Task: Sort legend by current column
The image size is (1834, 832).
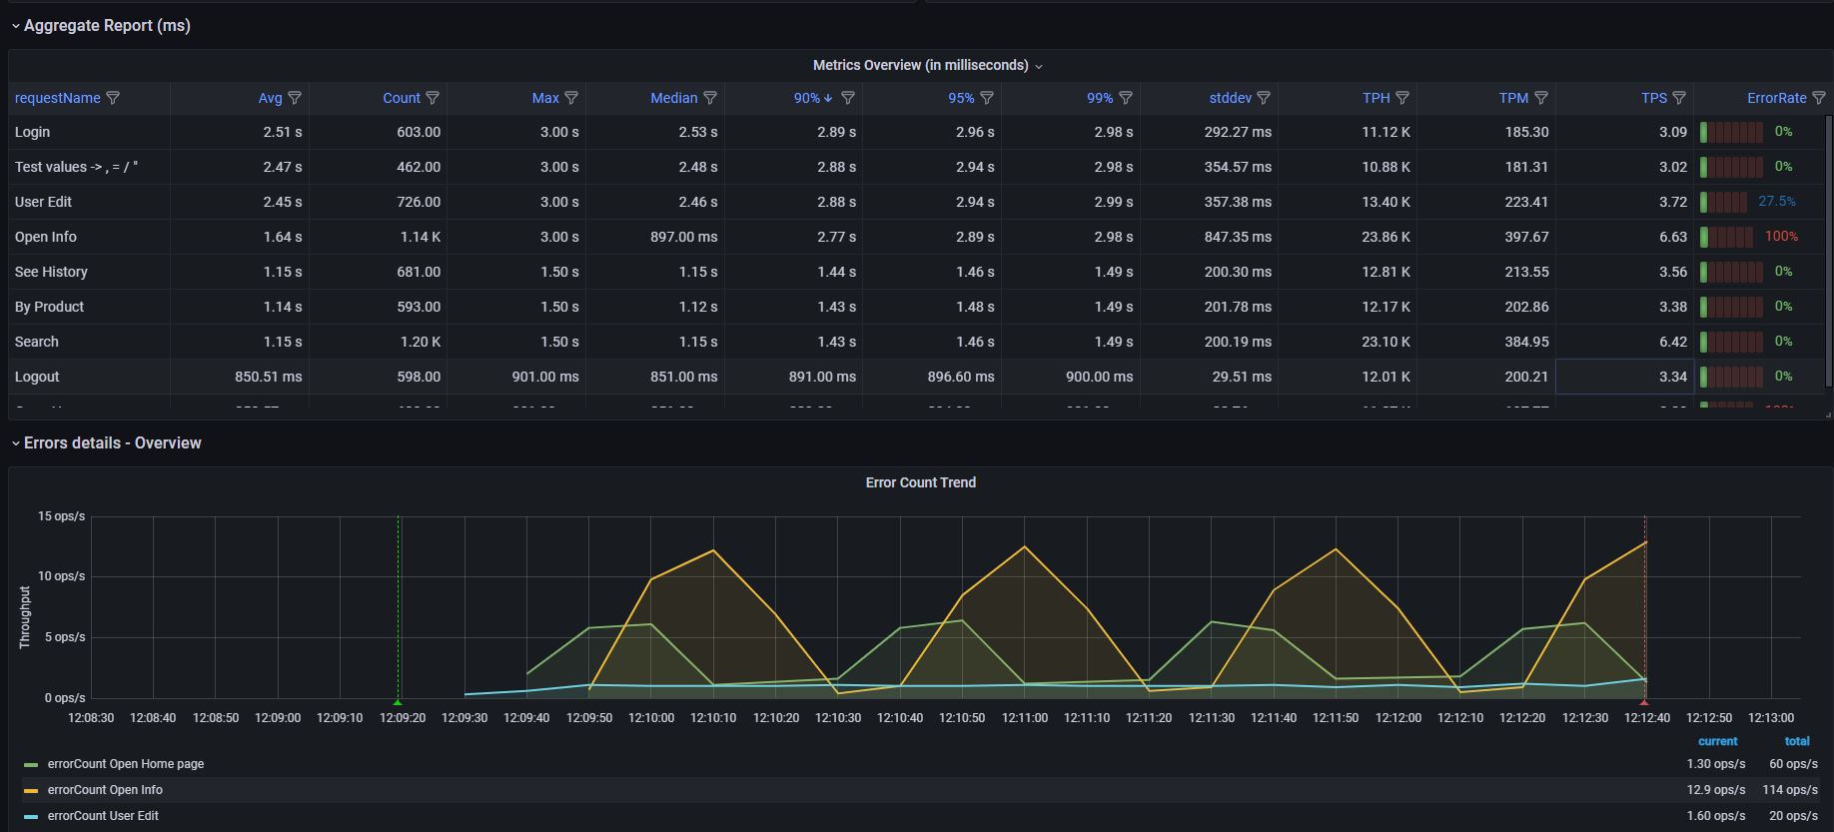Action: pos(1717,741)
